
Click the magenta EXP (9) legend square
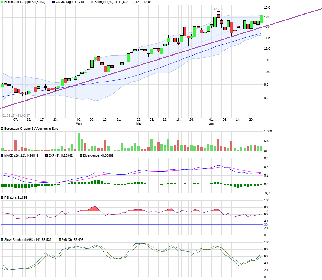click(x=46, y=156)
